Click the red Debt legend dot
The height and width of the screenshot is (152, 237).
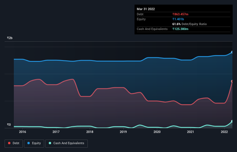coord(9,143)
